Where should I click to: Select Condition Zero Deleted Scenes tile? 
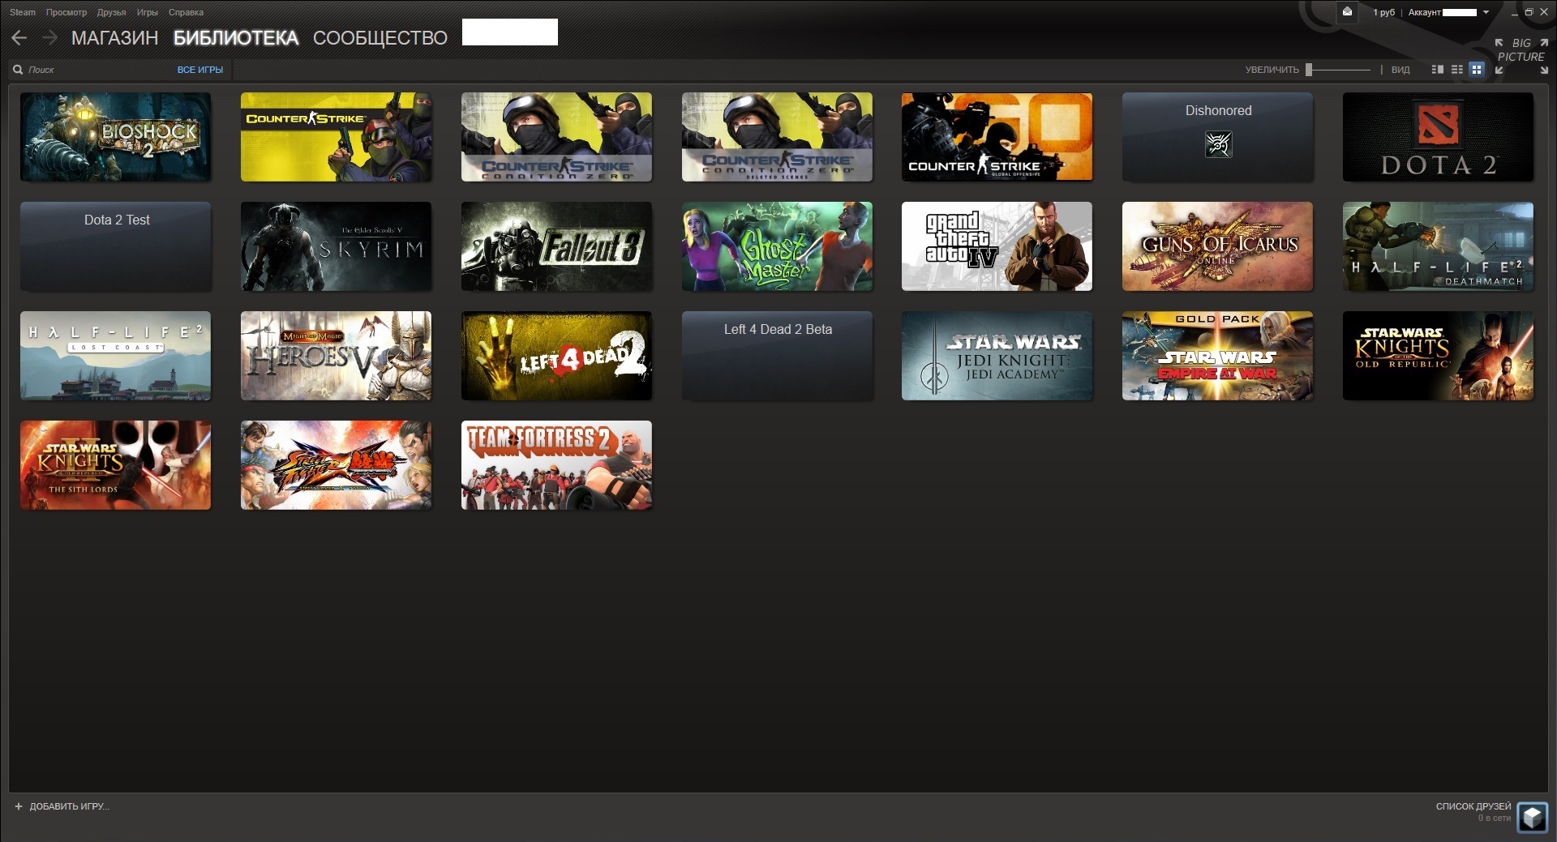coord(777,136)
